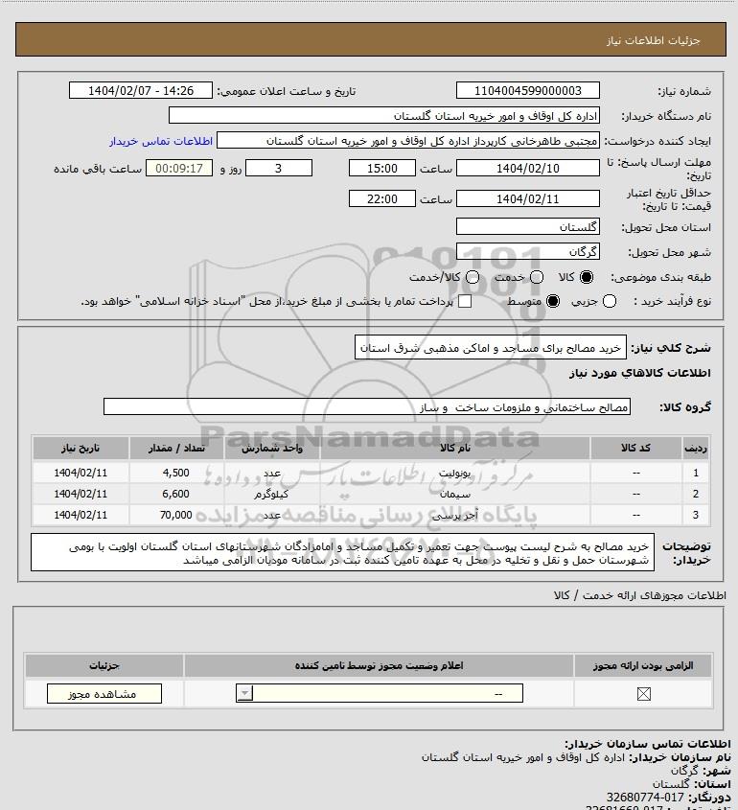Click the remaining time counter 00:09:17

[179, 168]
